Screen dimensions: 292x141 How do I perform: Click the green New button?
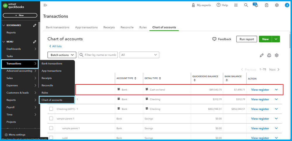(265, 39)
